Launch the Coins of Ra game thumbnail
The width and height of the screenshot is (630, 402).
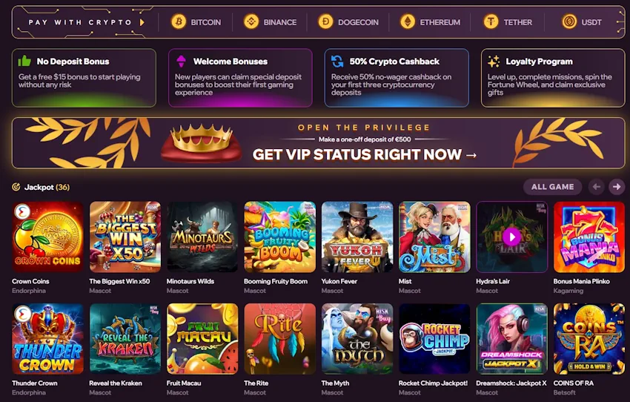point(588,338)
